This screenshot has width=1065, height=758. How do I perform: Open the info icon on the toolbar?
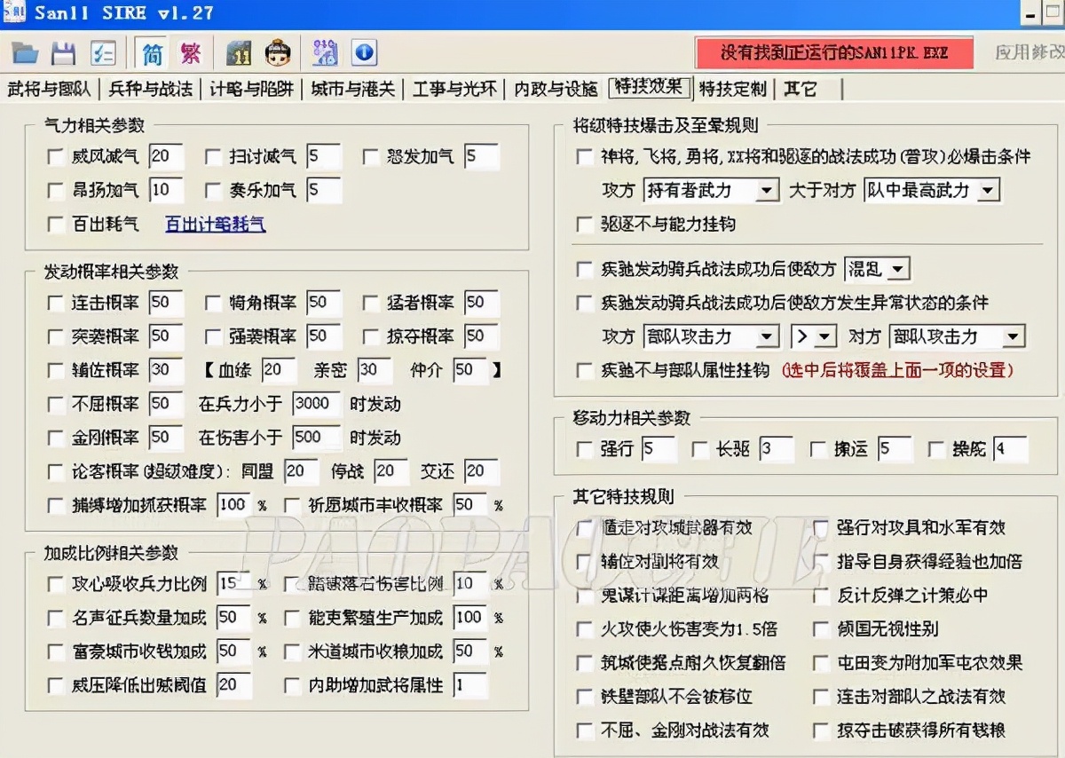[x=364, y=52]
